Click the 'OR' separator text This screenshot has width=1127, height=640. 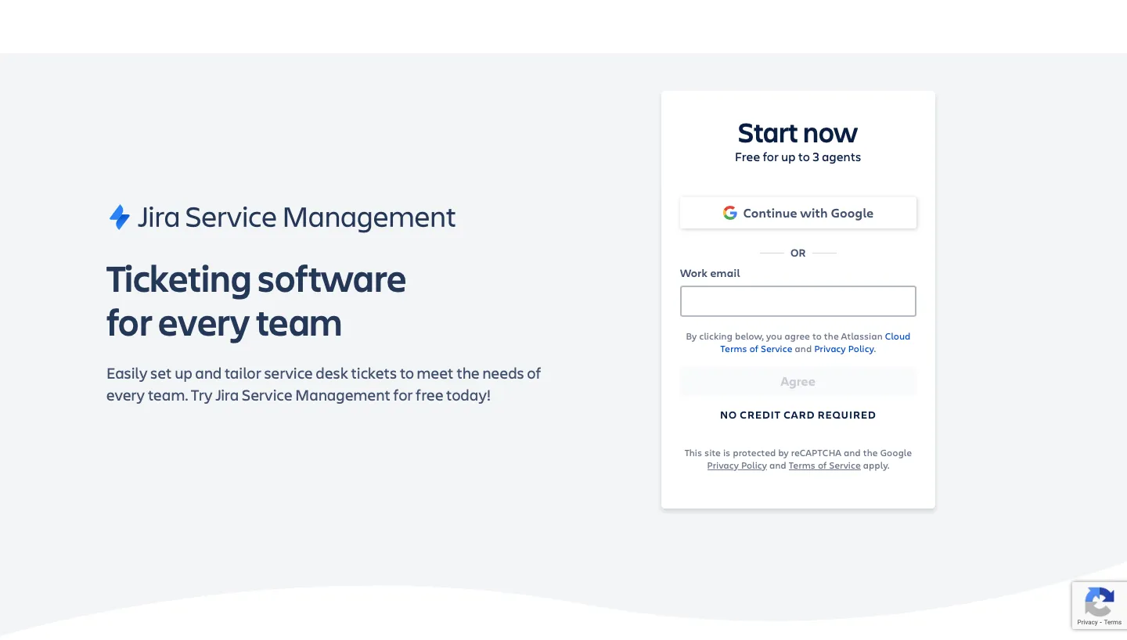(x=798, y=253)
